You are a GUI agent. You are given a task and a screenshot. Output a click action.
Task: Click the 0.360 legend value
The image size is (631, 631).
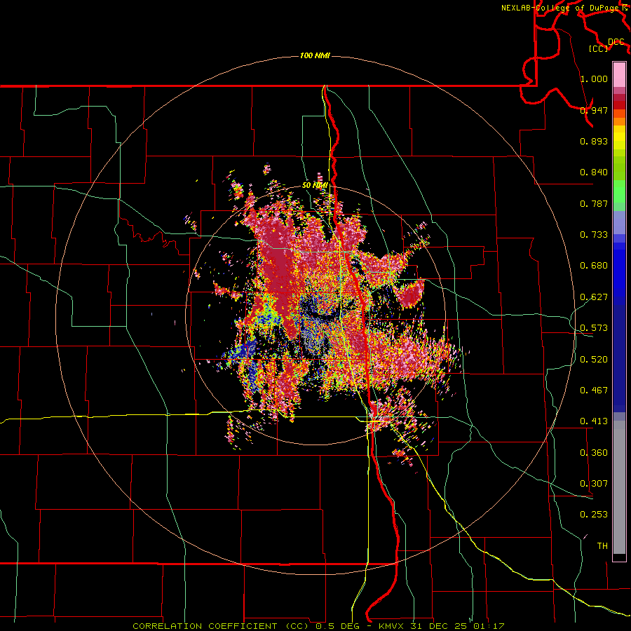[594, 453]
